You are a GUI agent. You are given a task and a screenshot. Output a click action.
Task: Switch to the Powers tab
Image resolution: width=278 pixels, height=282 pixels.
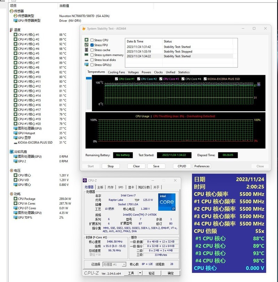(146, 72)
